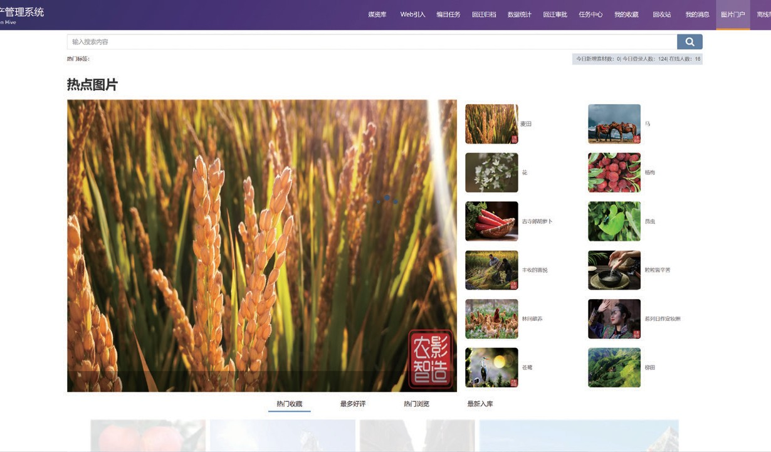
Task: Select the 最新入库 tab
Action: click(480, 404)
